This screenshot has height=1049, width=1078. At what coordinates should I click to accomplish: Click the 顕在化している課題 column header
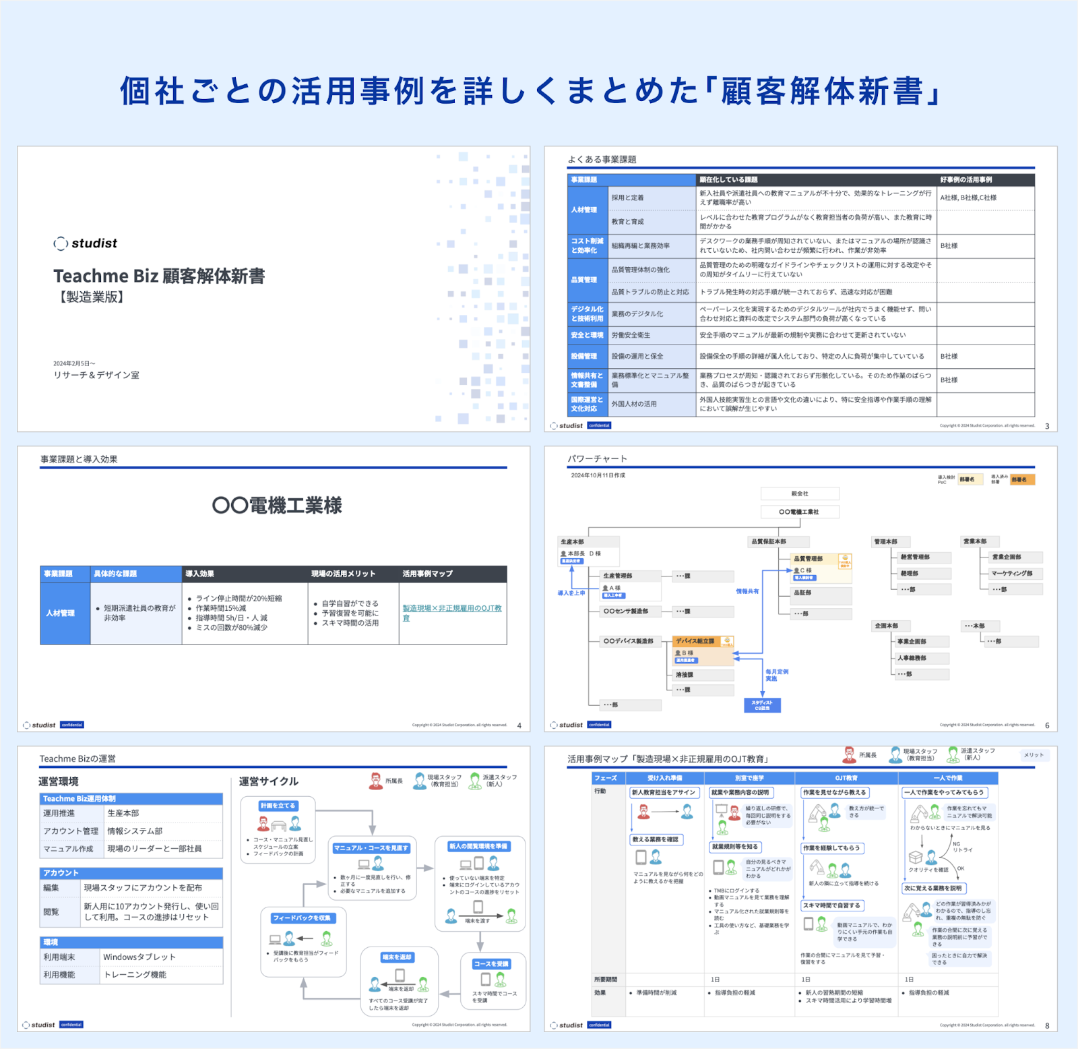816,180
